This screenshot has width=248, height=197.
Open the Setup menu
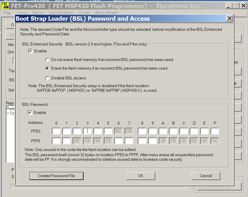coord(38,13)
